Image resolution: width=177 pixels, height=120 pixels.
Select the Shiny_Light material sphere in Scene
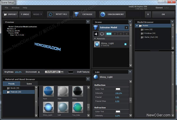[97, 44]
